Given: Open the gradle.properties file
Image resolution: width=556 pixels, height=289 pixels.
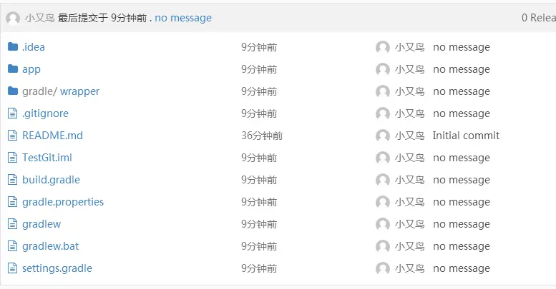Looking at the screenshot, I should (63, 202).
